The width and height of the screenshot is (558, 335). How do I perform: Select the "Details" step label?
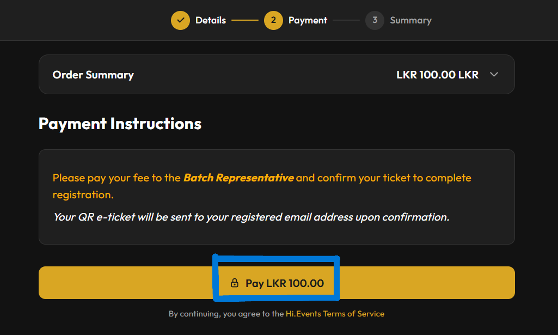[x=211, y=21]
